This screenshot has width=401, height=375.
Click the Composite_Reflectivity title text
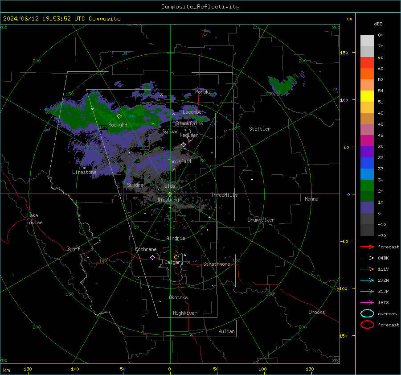(x=200, y=7)
